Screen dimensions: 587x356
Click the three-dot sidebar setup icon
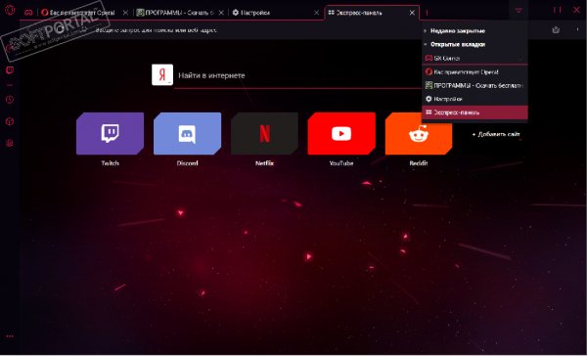10,336
